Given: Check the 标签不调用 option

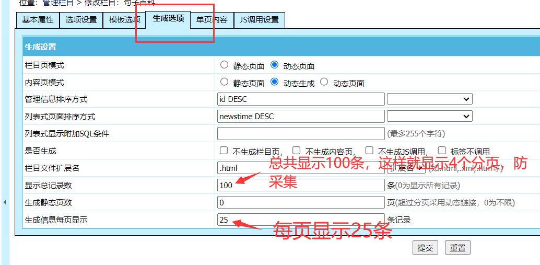Looking at the screenshot, I should pos(442,151).
